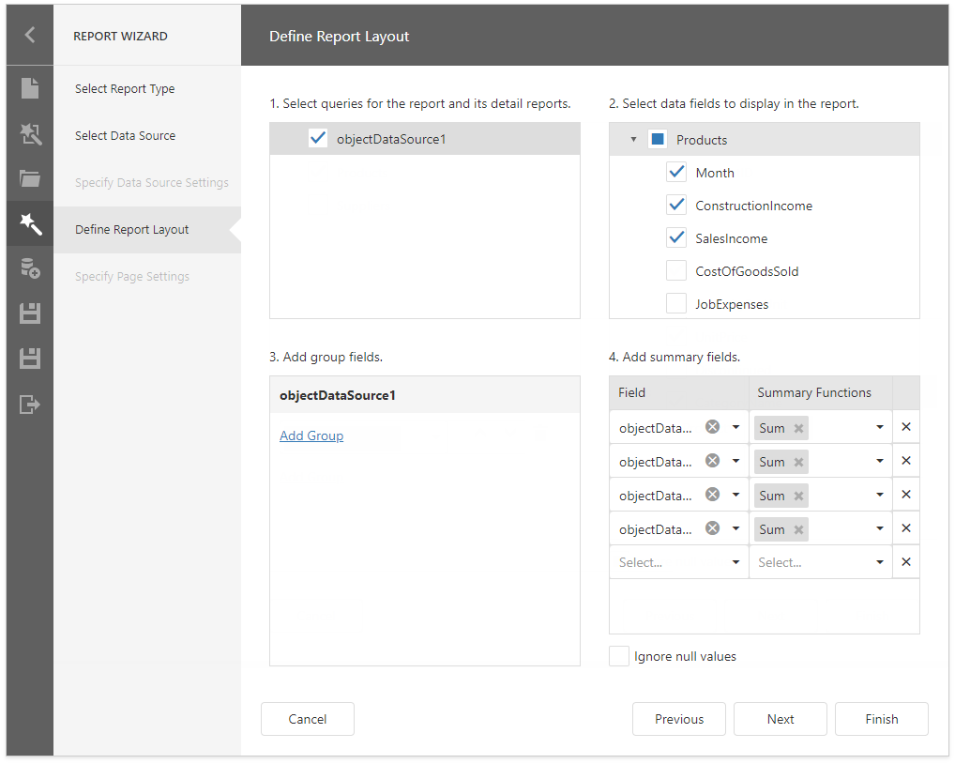The width and height of the screenshot is (955, 764).
Task: Go to Select Report Type step
Action: 125,89
